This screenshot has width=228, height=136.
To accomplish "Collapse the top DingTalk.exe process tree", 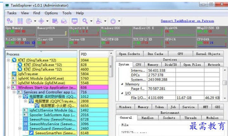I will (9, 60).
